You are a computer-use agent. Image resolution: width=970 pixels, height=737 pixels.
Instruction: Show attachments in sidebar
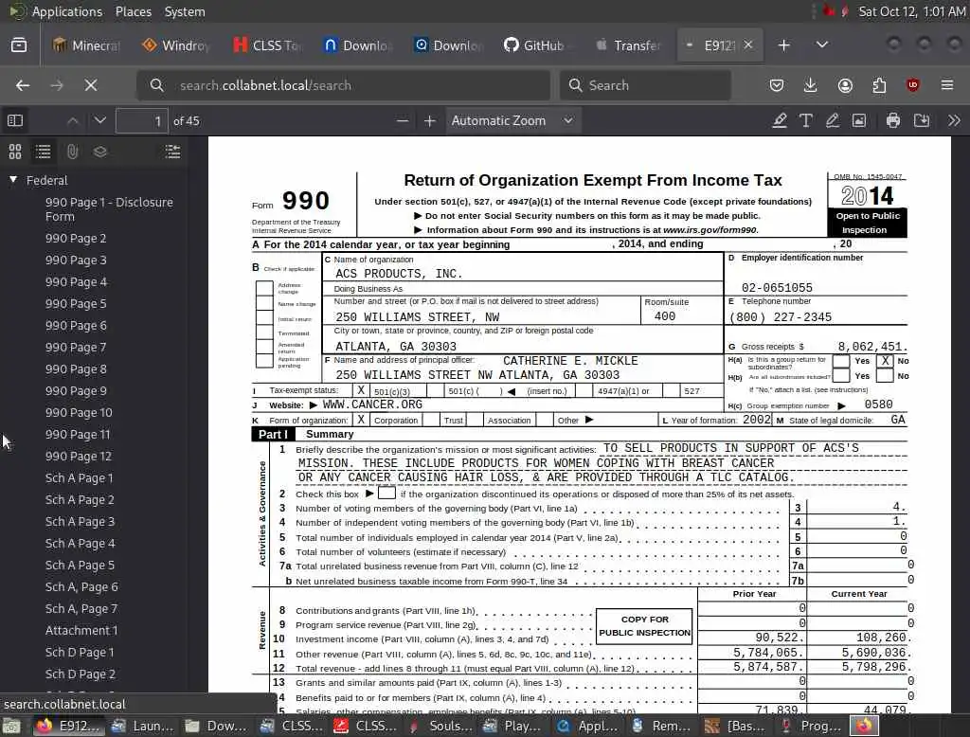(72, 152)
